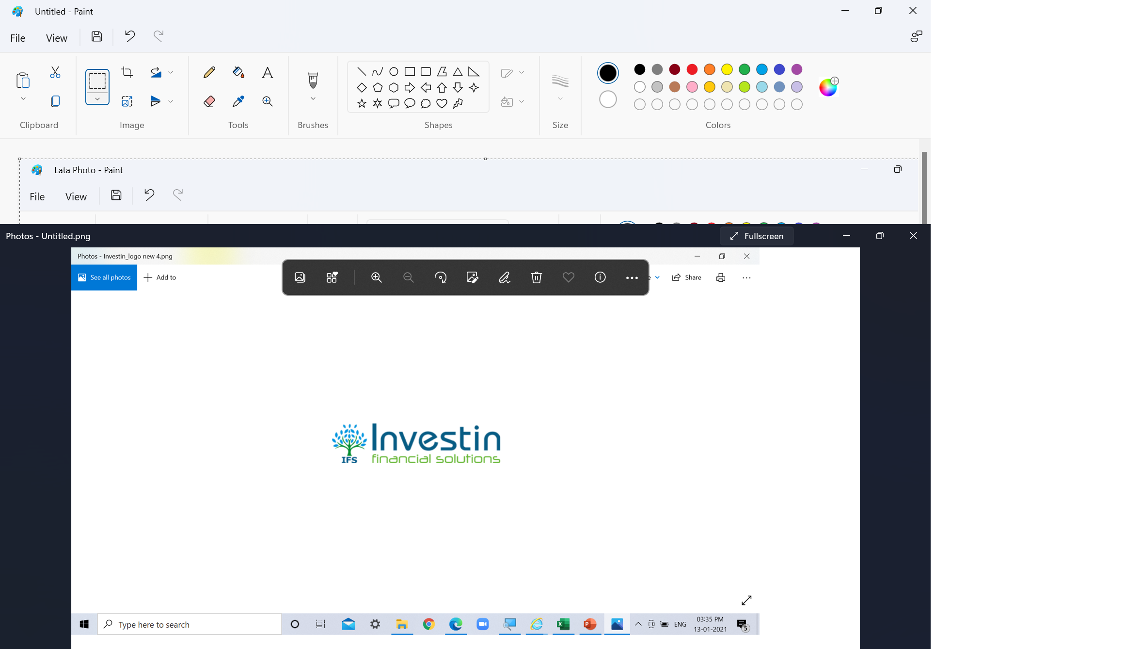This screenshot has height=649, width=1141.
Task: Click Zoom in icon in Photos toolbar
Action: 377,277
